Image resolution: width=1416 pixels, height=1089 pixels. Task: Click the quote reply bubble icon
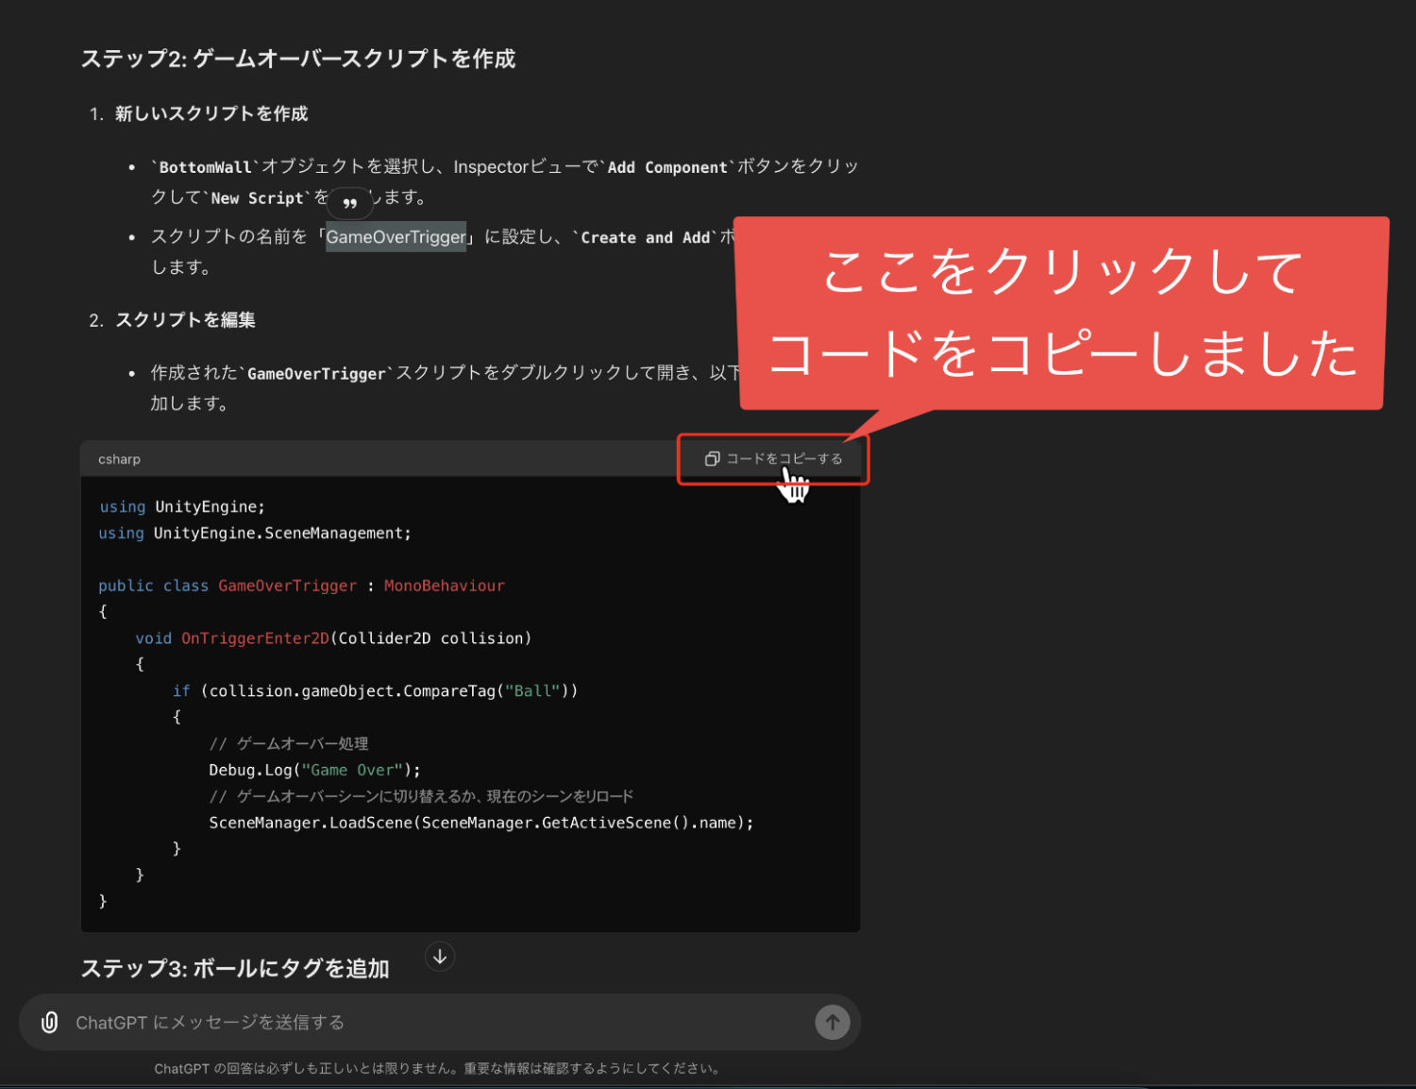[350, 202]
